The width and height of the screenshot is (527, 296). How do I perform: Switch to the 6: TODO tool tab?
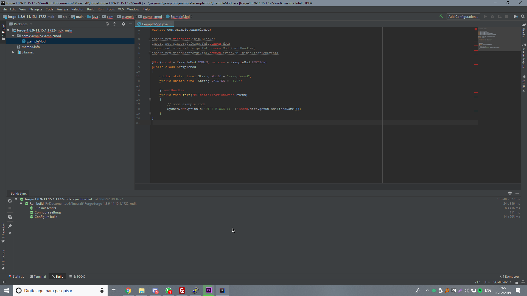pos(77,277)
